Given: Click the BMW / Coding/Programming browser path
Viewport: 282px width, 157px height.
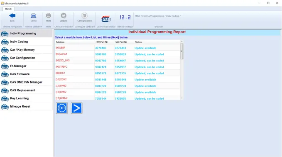Looking at the screenshot, I should click(x=158, y=16).
